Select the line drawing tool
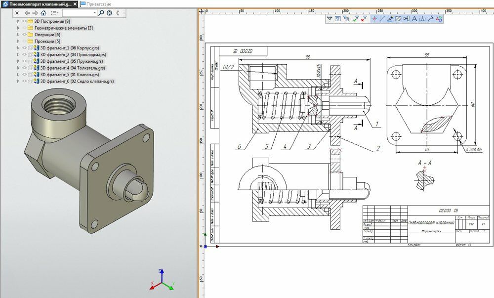This screenshot has height=298, width=494. [382, 19]
